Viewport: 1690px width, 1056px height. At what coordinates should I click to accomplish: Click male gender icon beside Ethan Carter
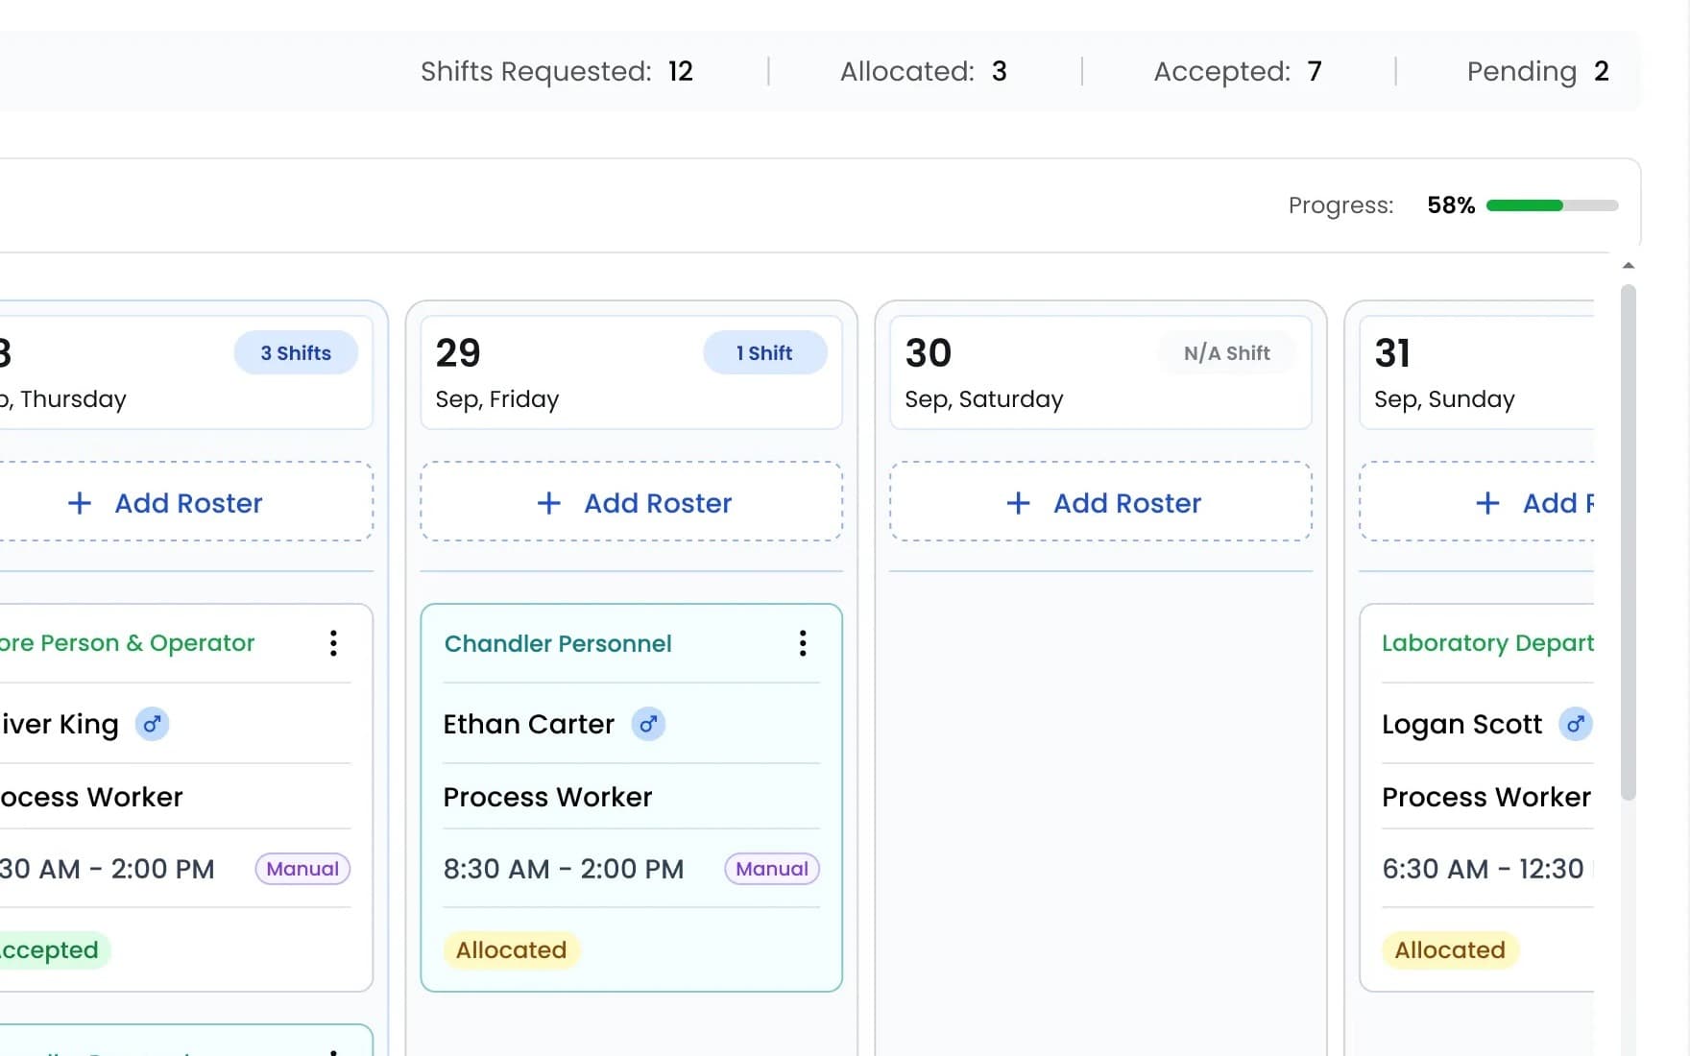point(648,724)
